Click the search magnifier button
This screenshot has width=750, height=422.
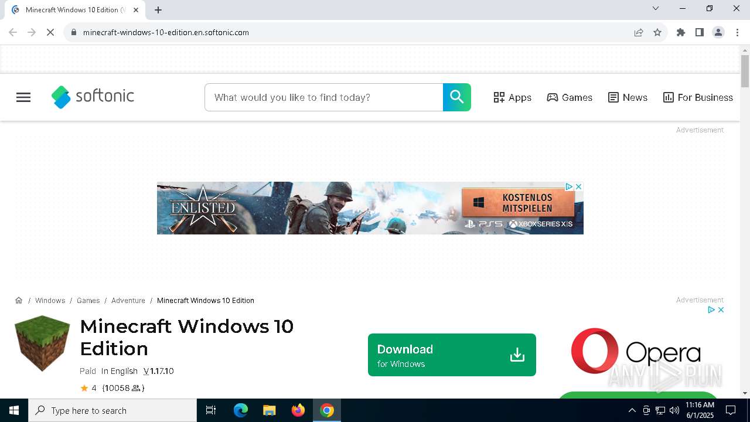457,97
